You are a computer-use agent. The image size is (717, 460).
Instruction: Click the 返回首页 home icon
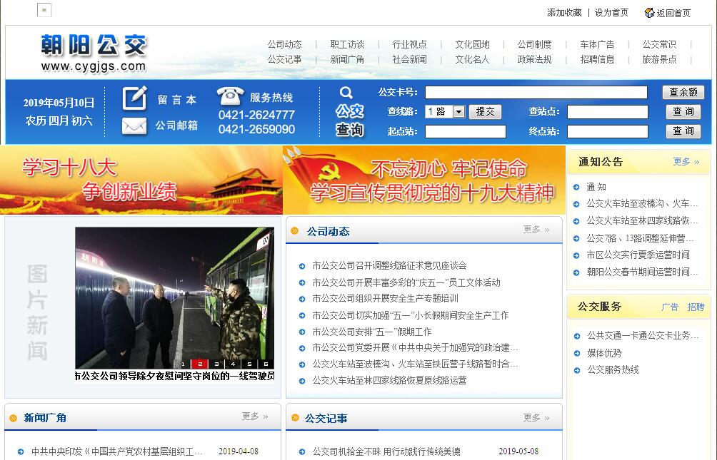click(649, 13)
